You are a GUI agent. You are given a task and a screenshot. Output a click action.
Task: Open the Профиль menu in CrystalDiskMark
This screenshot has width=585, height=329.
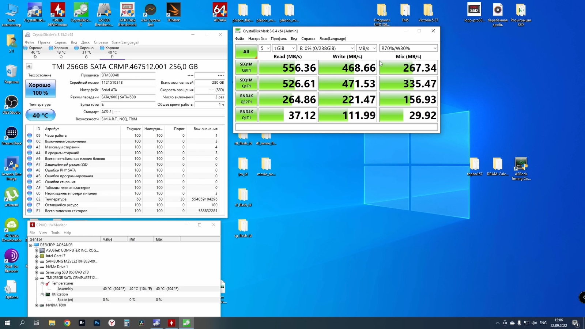click(279, 39)
